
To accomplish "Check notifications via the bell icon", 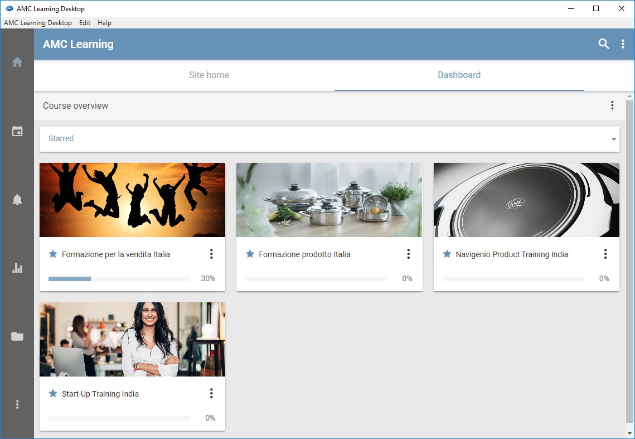I will pos(17,199).
